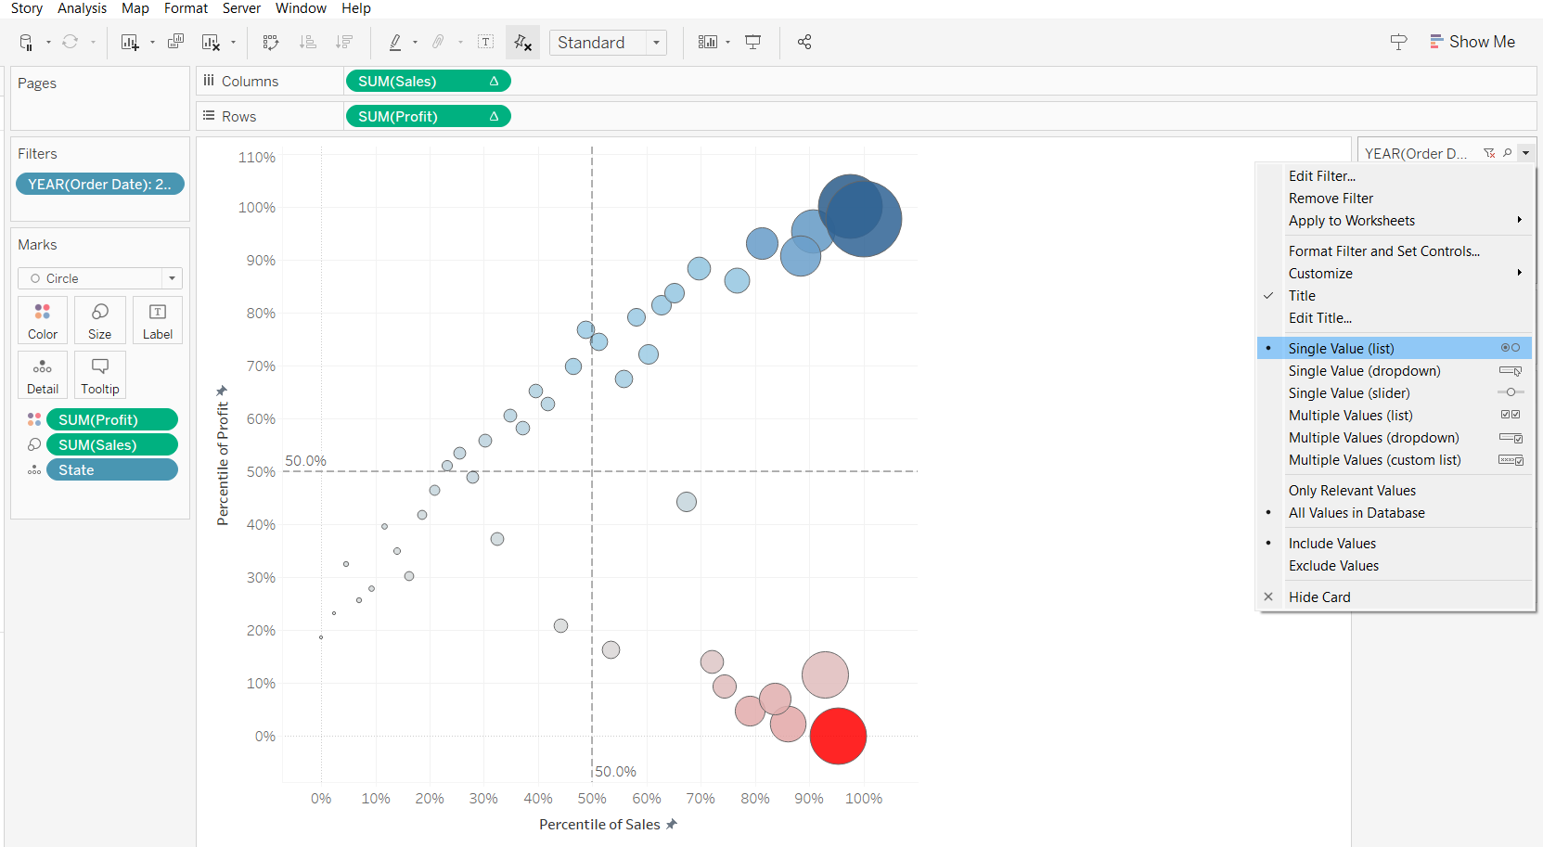The image size is (1543, 847).
Task: Open the Analysis menu
Action: 82,8
